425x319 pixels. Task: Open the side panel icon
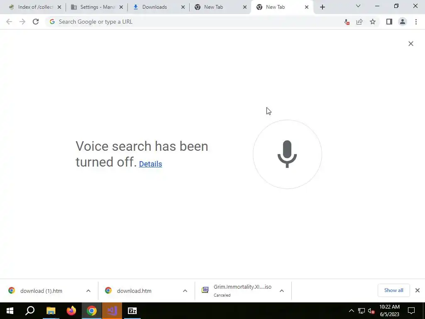pos(389,22)
